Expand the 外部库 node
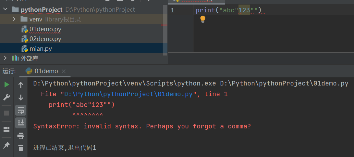 click(5, 58)
